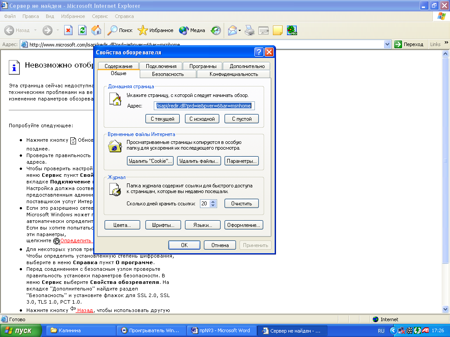The width and height of the screenshot is (450, 337).
Task: Expand the Links toolbar chevron
Action: point(446,43)
